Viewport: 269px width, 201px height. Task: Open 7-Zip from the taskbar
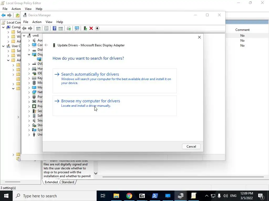click(x=142, y=196)
